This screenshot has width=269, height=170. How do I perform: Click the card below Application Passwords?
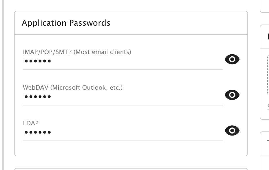pos(131,169)
